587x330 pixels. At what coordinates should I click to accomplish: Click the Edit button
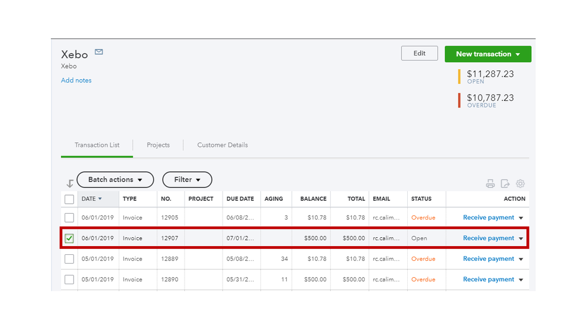click(x=420, y=53)
